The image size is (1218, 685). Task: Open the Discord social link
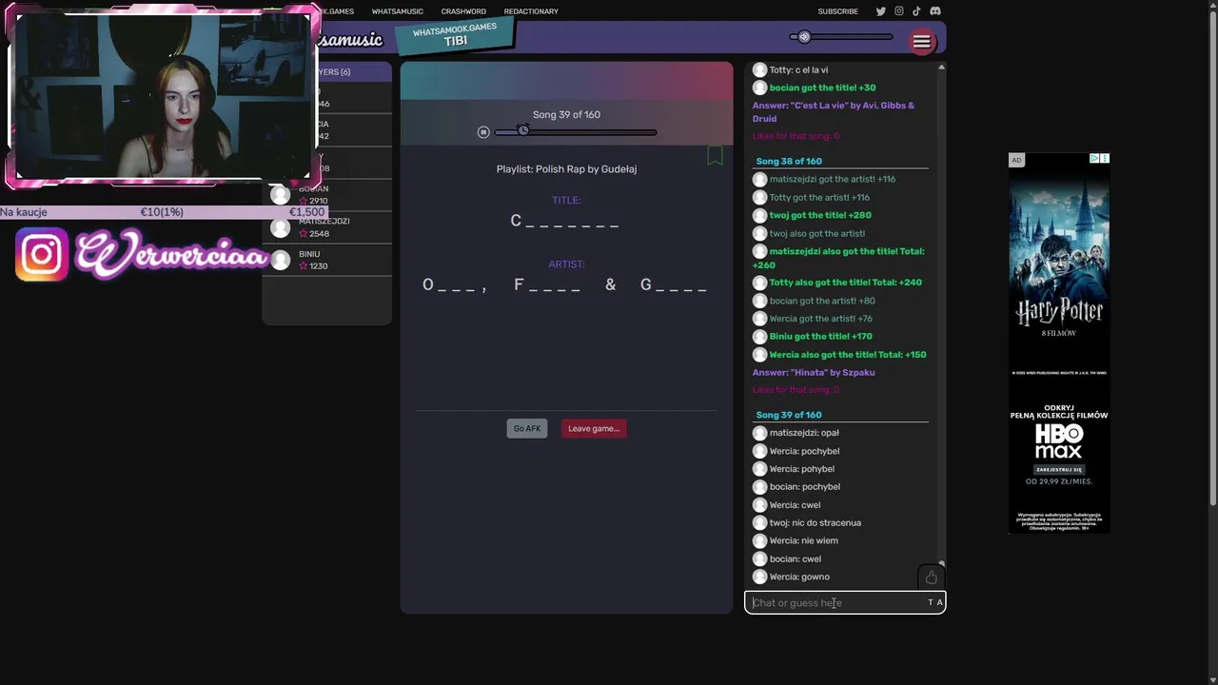pos(935,11)
